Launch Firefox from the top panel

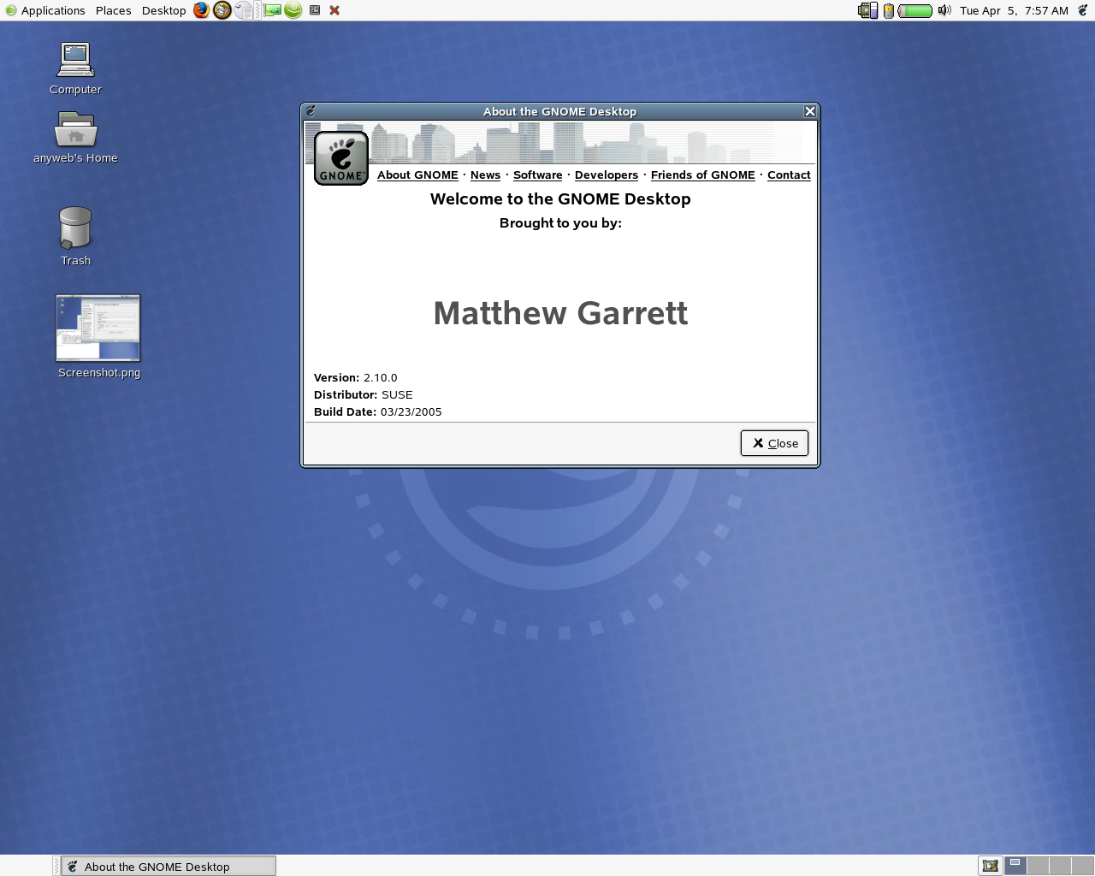201,10
